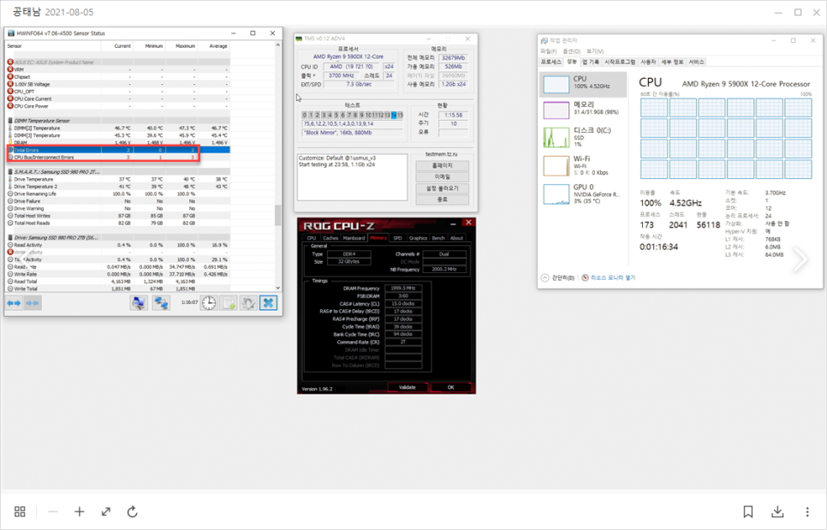Switch to 서비스 tab in Task Manager
827x530 pixels.
point(696,62)
